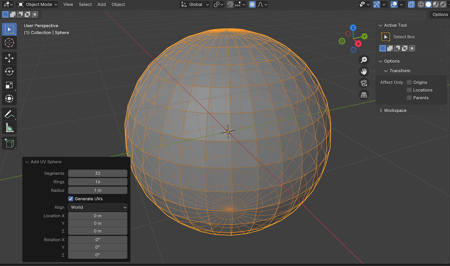Open the proportional falloff dropdown
This screenshot has height=266, width=450.
[x=262, y=4]
